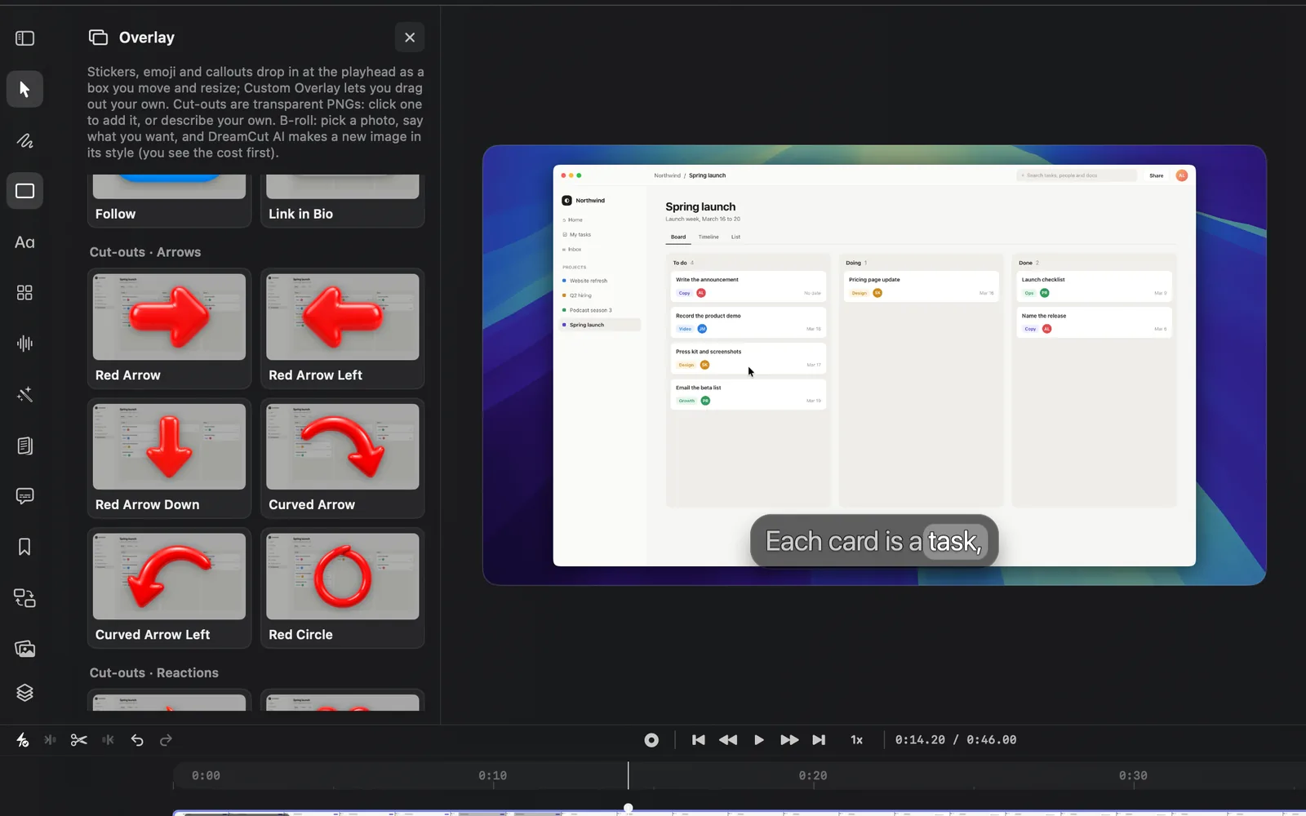The height and width of the screenshot is (816, 1306).
Task: Jump to the start of video
Action: tap(698, 740)
